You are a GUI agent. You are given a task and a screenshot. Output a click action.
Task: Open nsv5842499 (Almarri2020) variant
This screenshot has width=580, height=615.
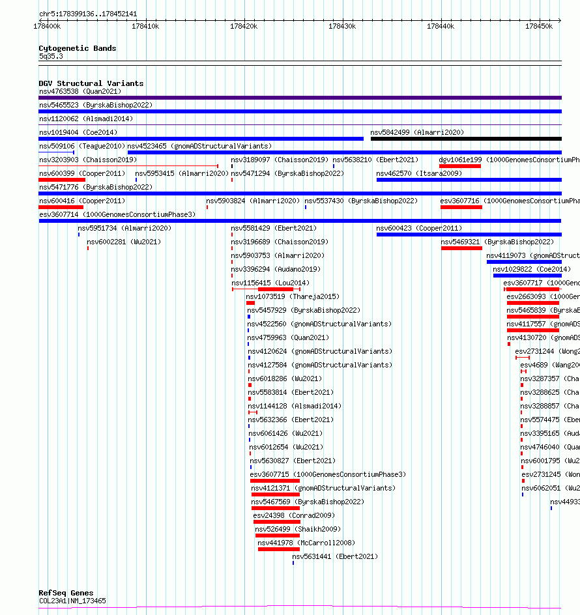coord(417,132)
